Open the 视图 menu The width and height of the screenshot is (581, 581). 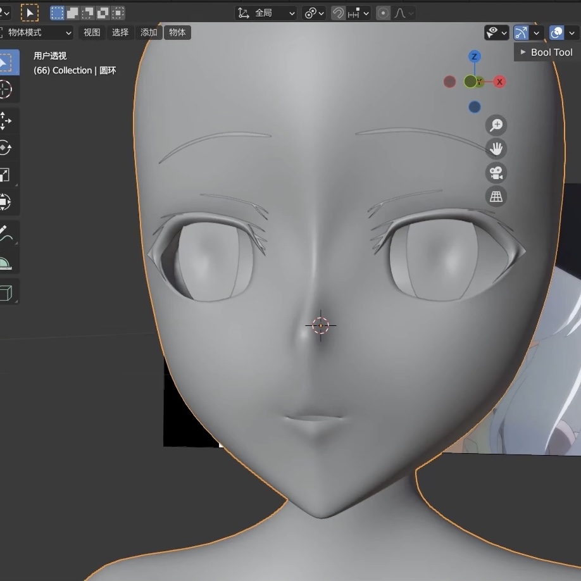click(92, 33)
